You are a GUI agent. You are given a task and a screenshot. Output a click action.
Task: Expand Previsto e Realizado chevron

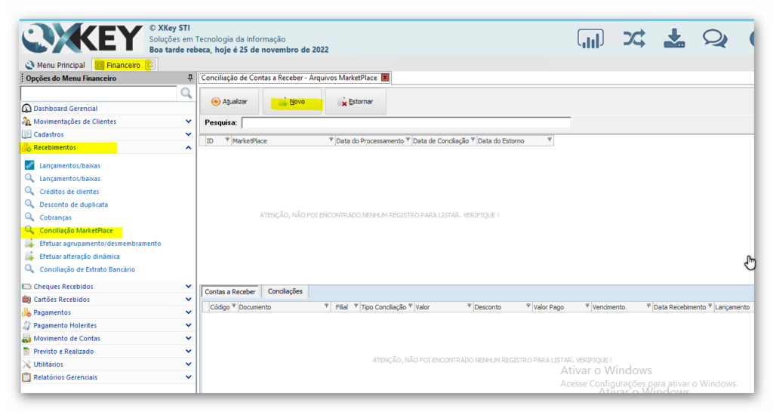tap(188, 352)
